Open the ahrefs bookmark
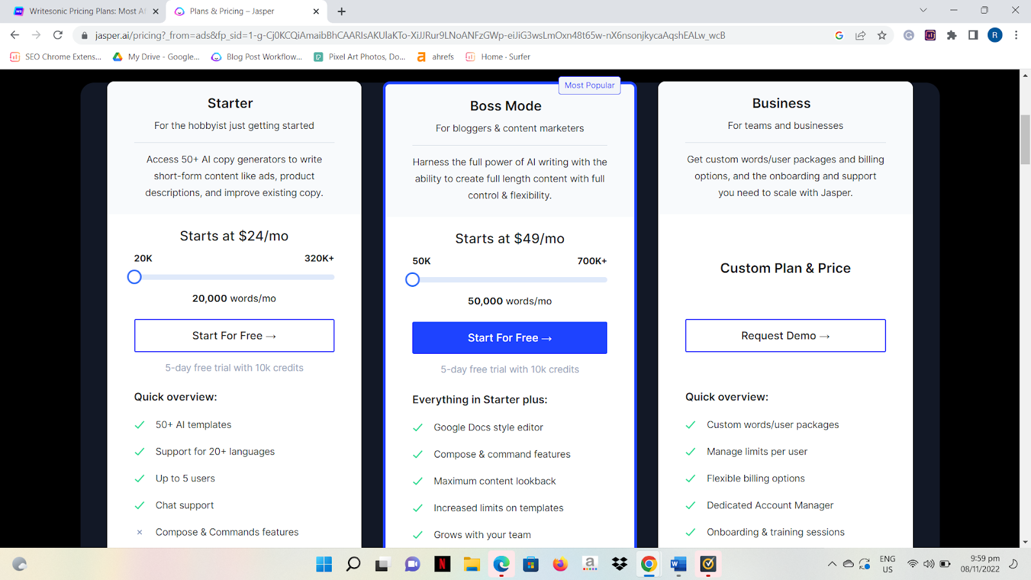This screenshot has width=1031, height=580. click(436, 57)
